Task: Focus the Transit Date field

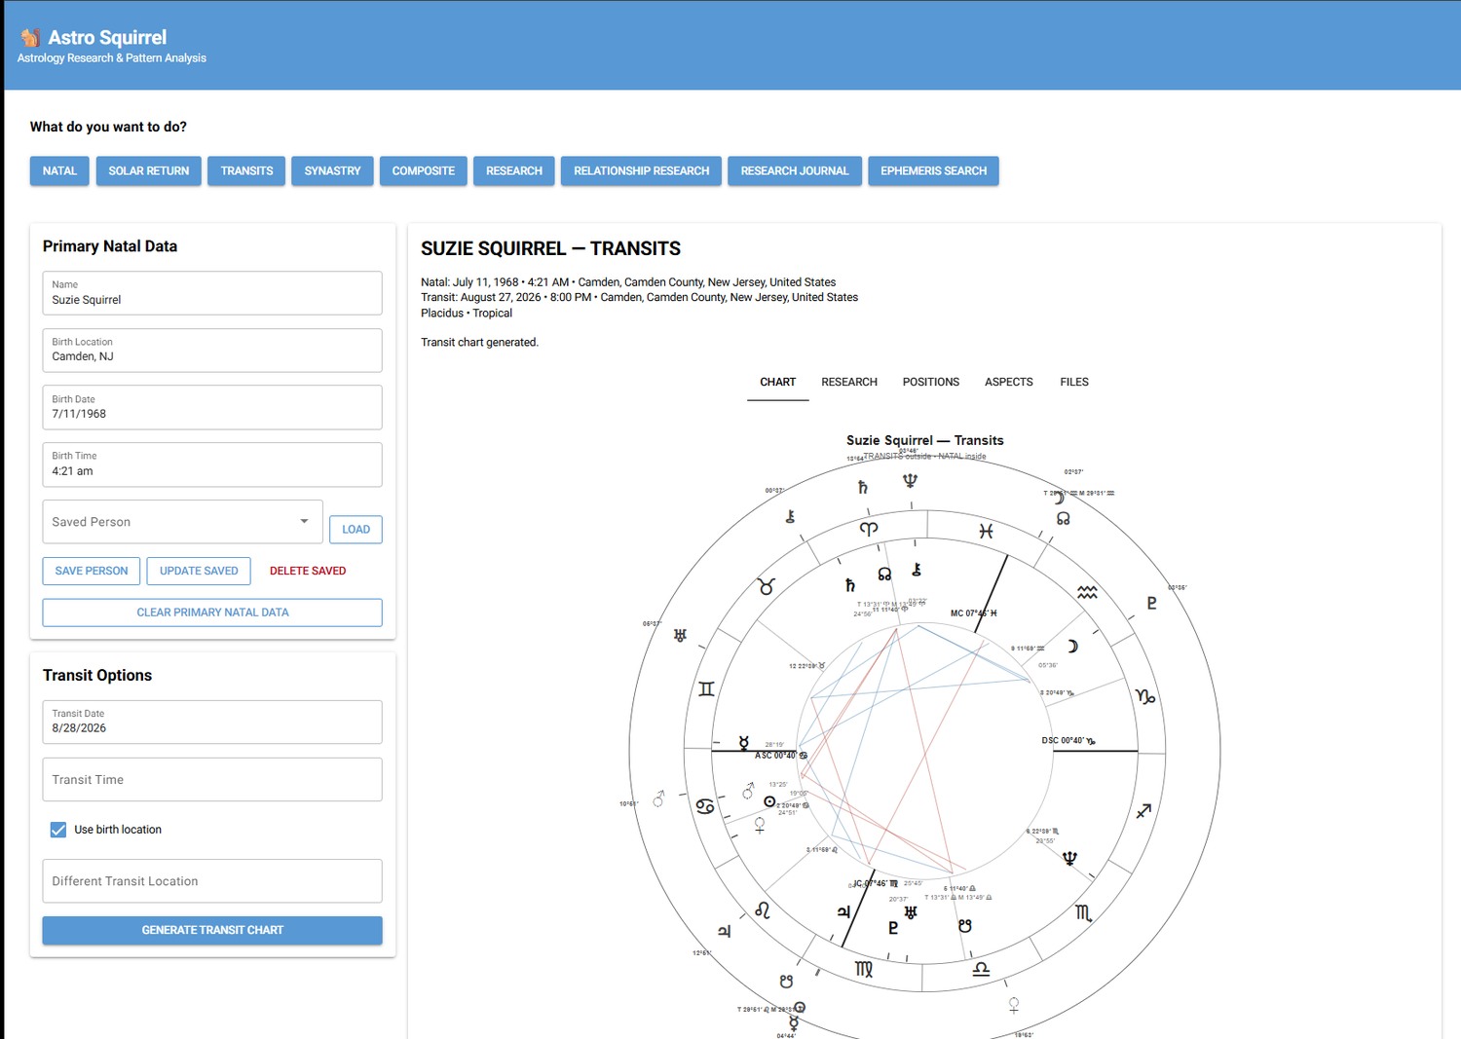Action: (x=212, y=722)
